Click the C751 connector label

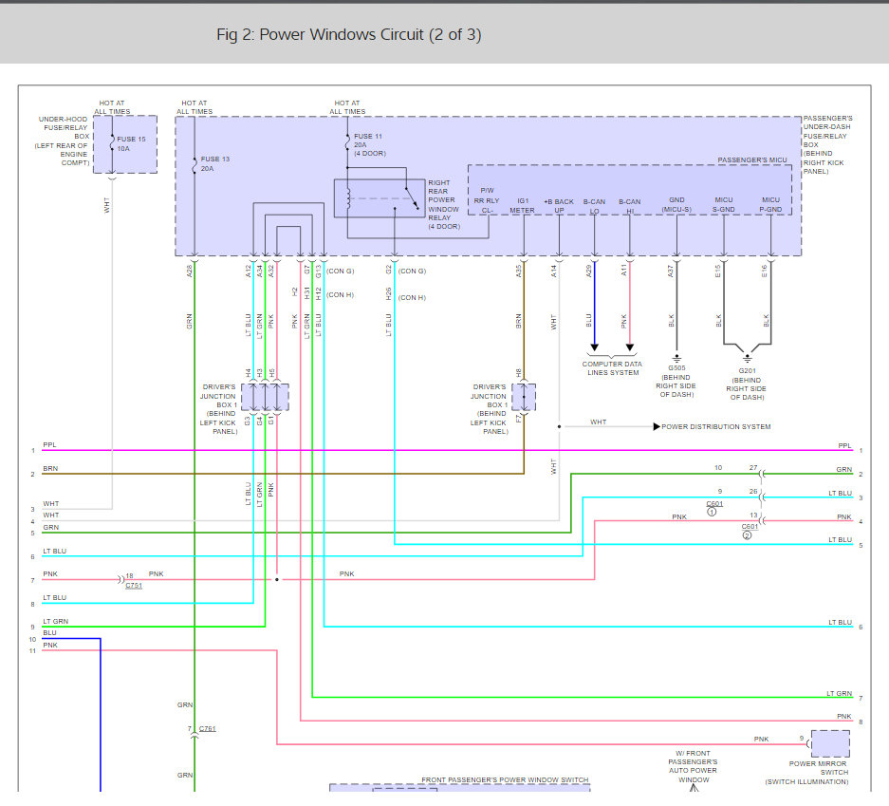[x=134, y=586]
